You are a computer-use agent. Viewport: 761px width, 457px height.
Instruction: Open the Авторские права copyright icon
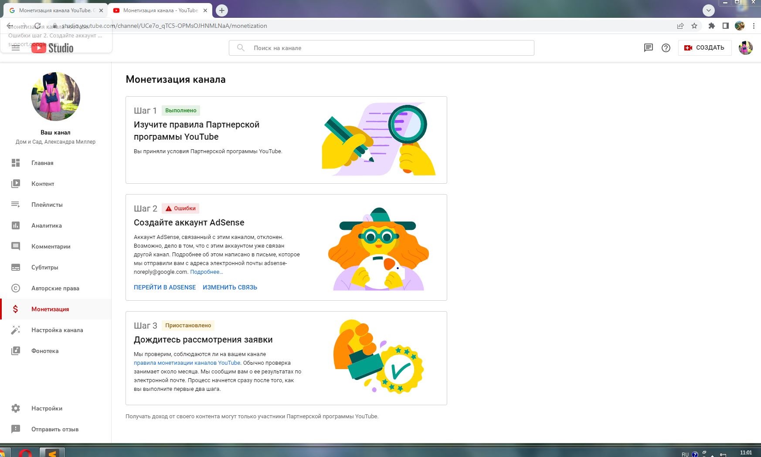coord(16,288)
